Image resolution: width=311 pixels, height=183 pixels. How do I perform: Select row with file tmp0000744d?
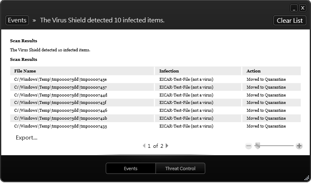(61, 95)
